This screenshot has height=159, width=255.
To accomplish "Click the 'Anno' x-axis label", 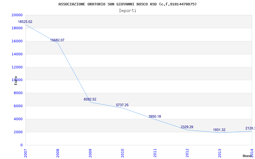I will (x=247, y=156).
